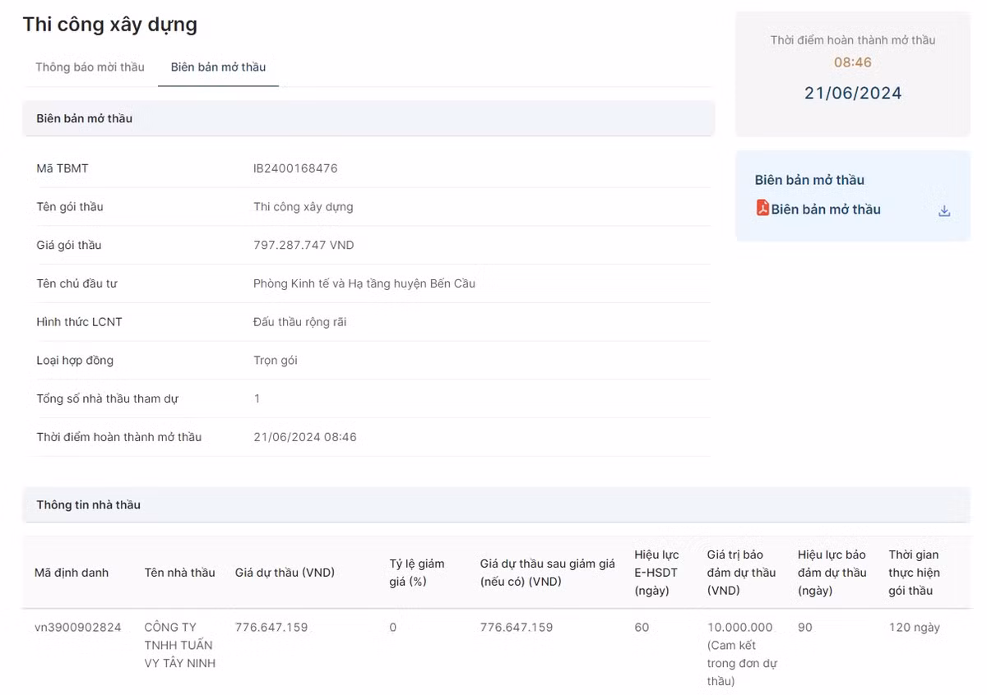
Task: Click the contractor ID vn3900902824
Action: tap(77, 628)
